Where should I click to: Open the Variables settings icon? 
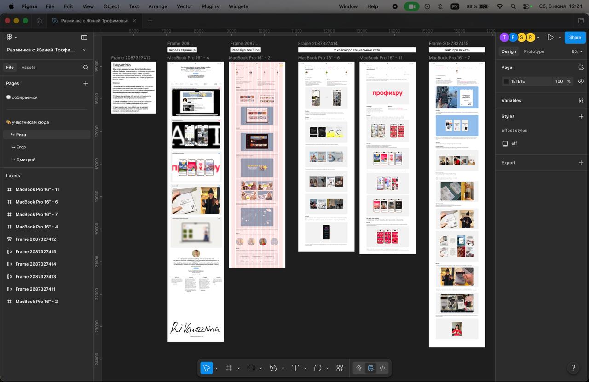click(581, 100)
